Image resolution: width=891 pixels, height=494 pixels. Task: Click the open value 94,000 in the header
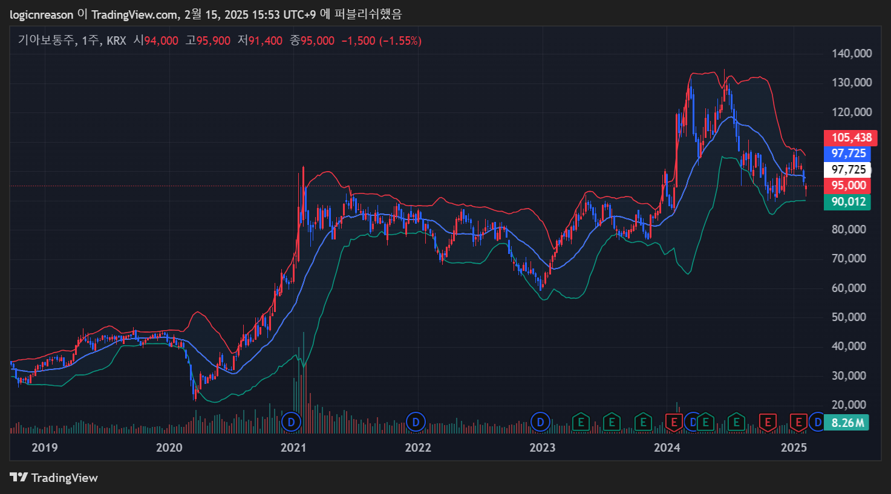[x=161, y=41]
